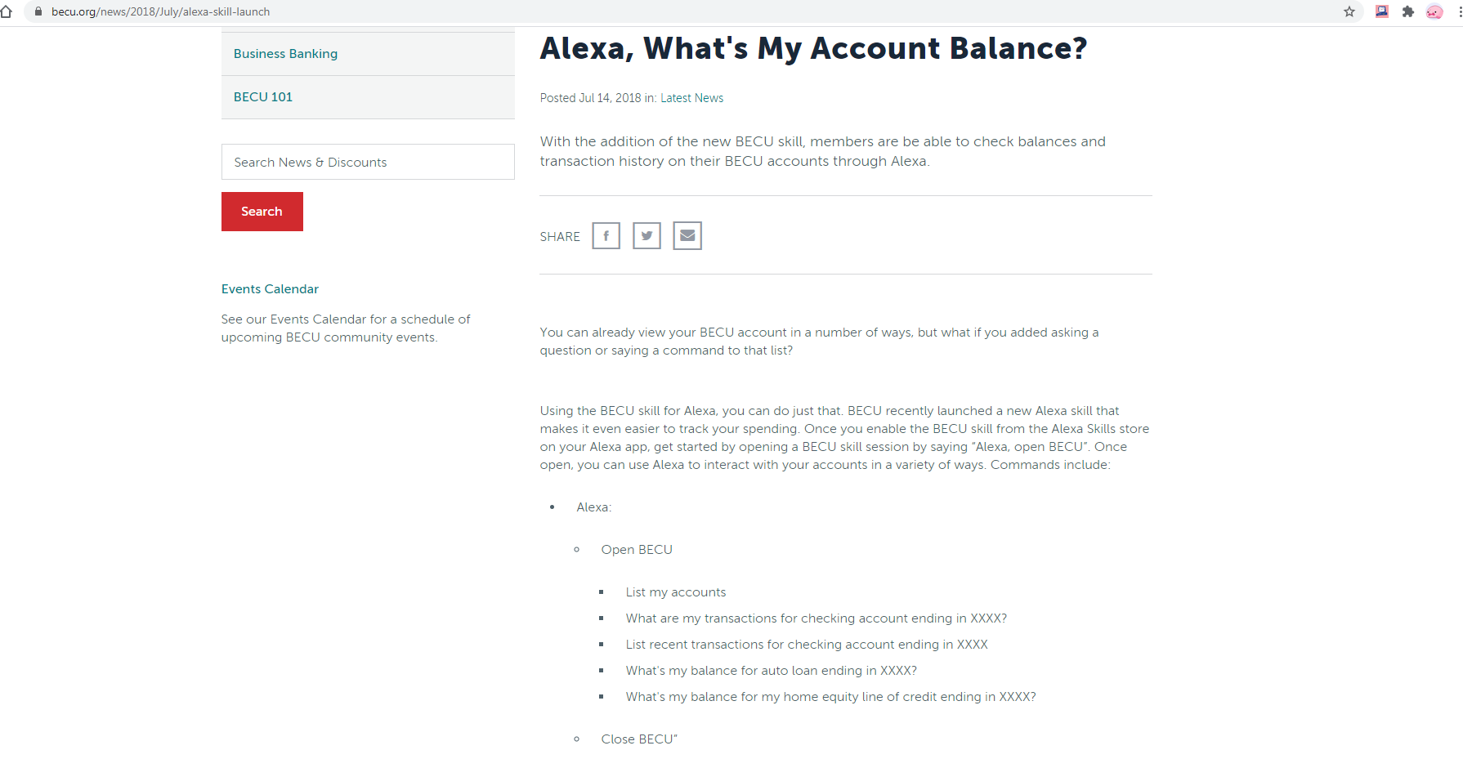Open the Latest News category link
The height and width of the screenshot is (759, 1463).
click(x=691, y=98)
